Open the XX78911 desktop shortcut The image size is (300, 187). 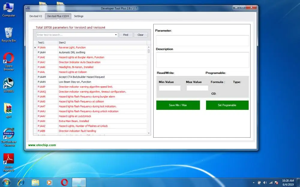[9, 85]
